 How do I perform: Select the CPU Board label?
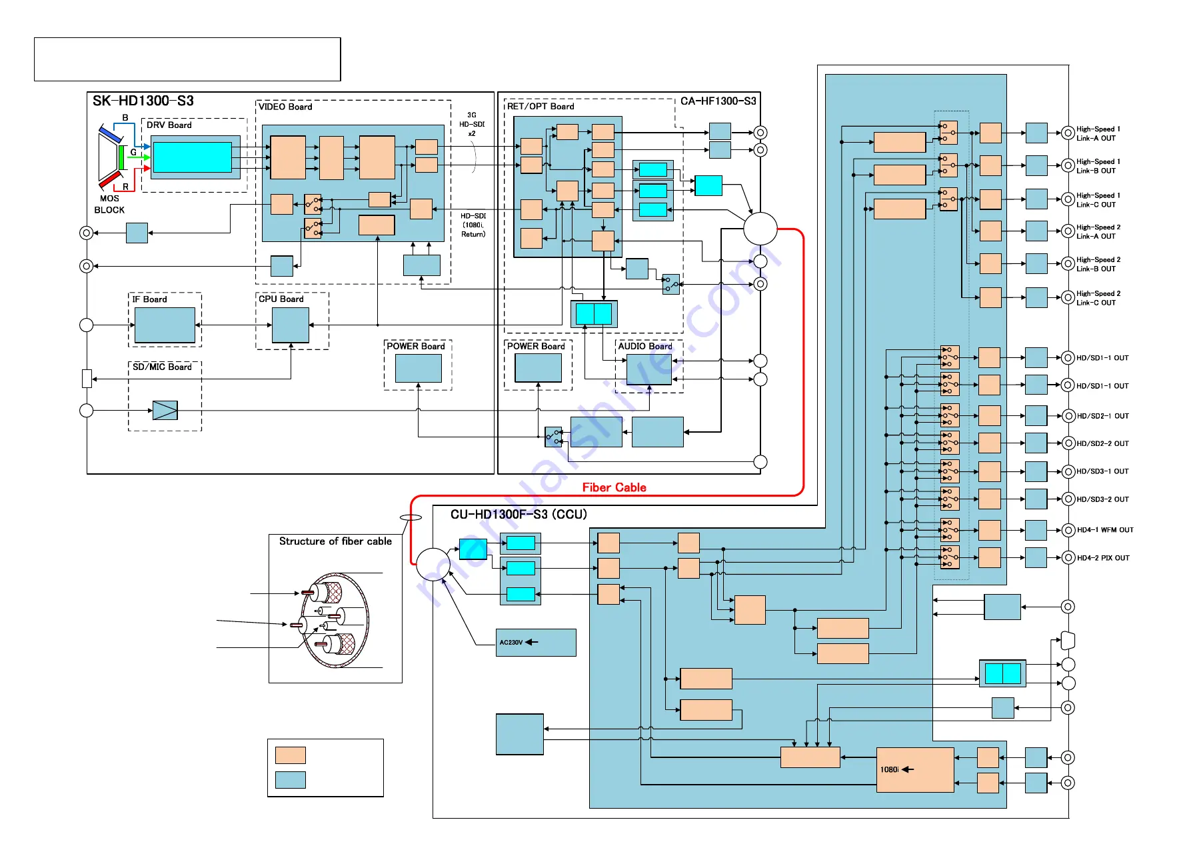tap(281, 299)
